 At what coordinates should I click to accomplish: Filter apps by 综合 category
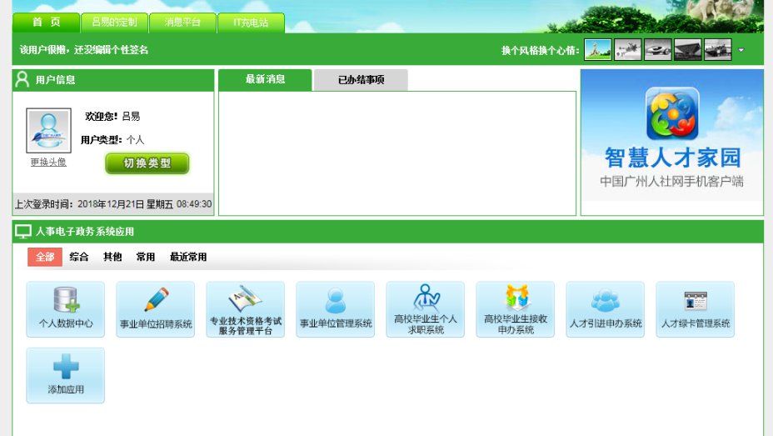pos(79,257)
